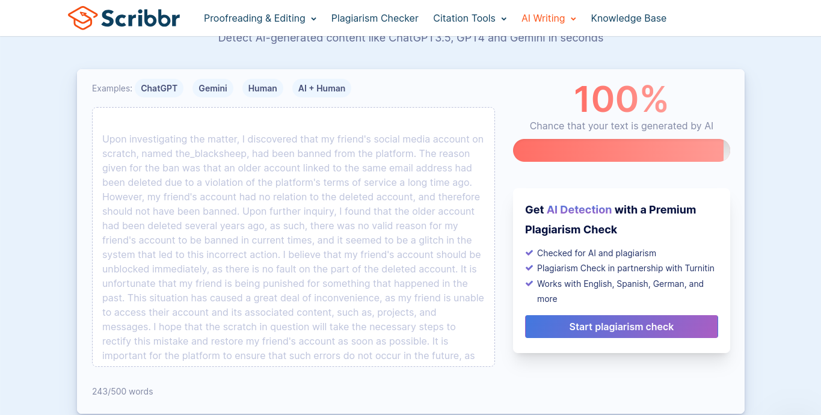Follow the purple AI Detection link
This screenshot has width=821, height=415.
click(579, 210)
